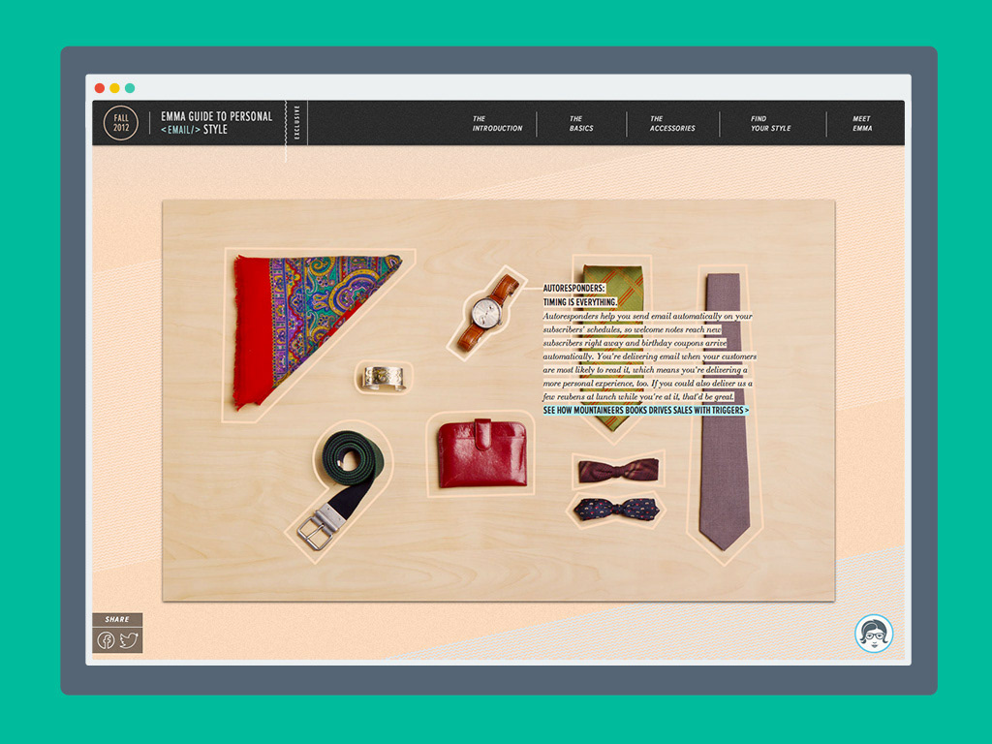Select the red leather wallet
Screen dimensions: 992x744
pos(482,453)
